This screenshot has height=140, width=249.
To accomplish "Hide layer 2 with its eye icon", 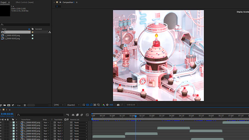I will click(x=1, y=125).
